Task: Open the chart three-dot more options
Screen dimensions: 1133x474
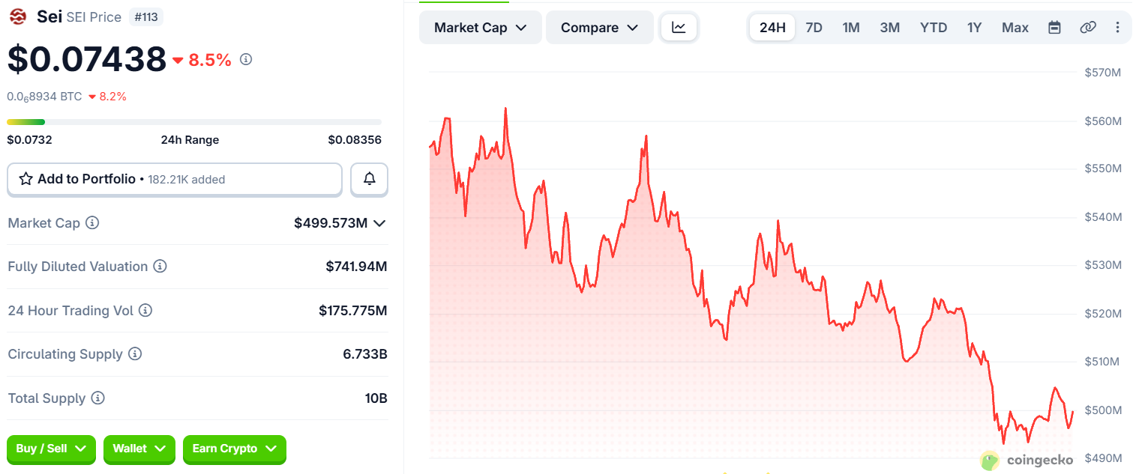Action: 1118,28
